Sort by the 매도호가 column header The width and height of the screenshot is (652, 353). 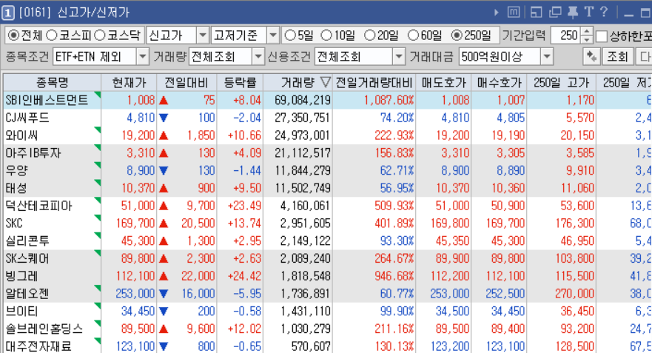444,83
